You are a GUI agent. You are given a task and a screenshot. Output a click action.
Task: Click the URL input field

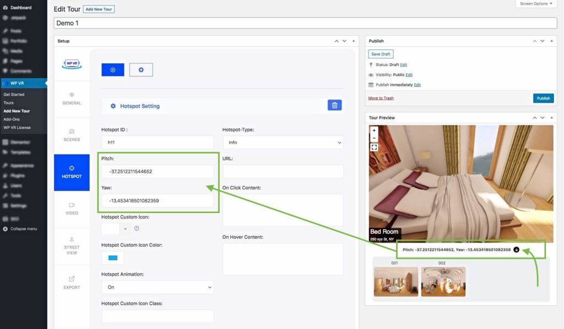[x=283, y=172]
